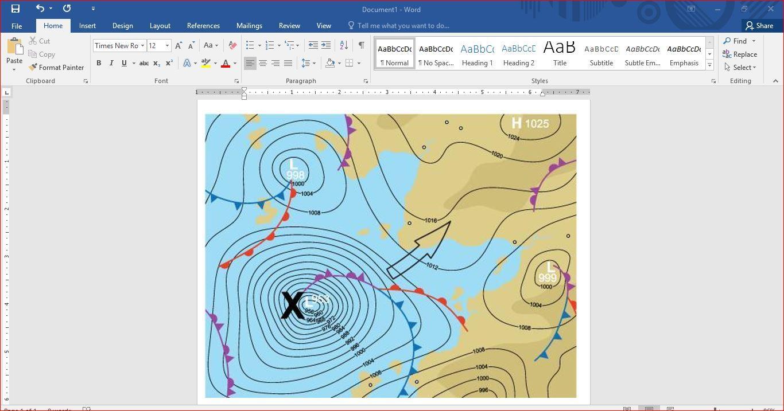Switch to the Insert tab
The width and height of the screenshot is (784, 411).
click(x=87, y=26)
